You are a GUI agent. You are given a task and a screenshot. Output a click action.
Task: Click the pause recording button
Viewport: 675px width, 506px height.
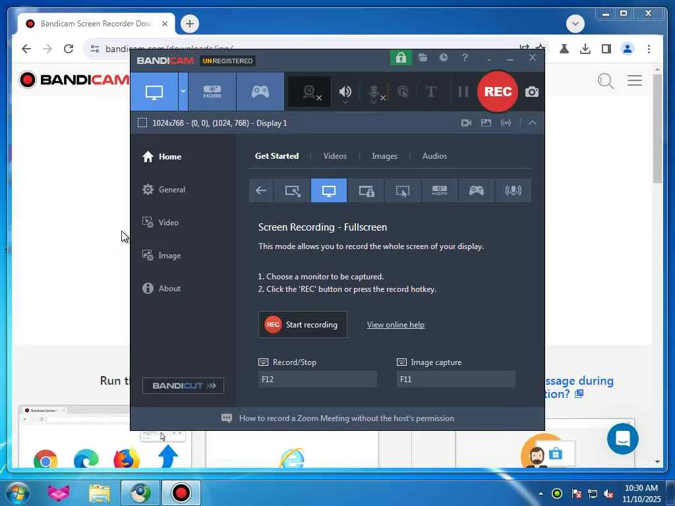pos(463,92)
